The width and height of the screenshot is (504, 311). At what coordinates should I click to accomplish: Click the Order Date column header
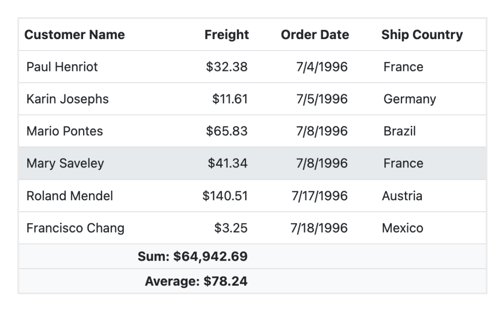pos(315,34)
